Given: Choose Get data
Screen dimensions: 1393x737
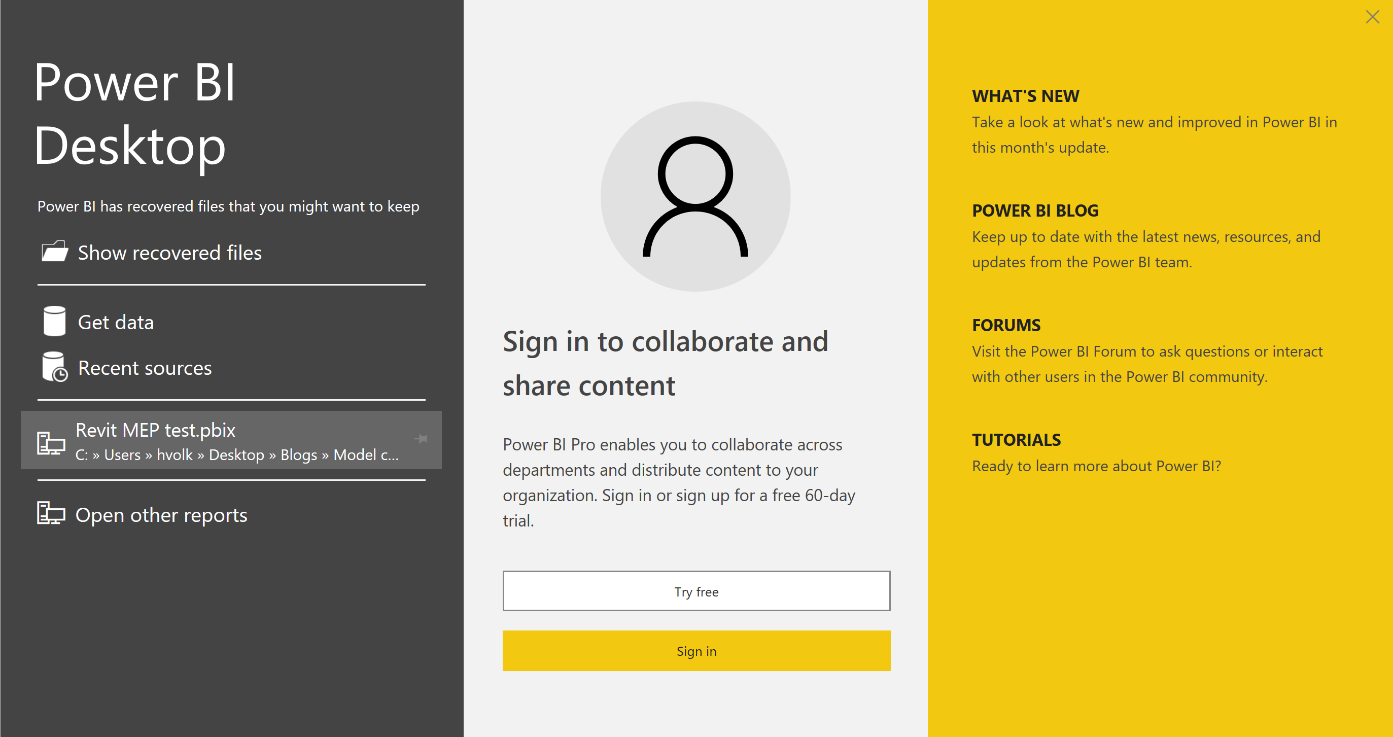Looking at the screenshot, I should 116,322.
